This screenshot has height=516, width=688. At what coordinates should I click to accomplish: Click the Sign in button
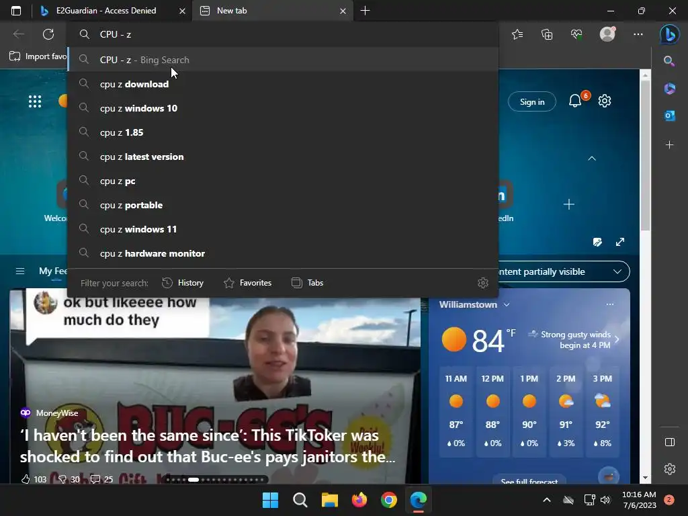coord(532,102)
